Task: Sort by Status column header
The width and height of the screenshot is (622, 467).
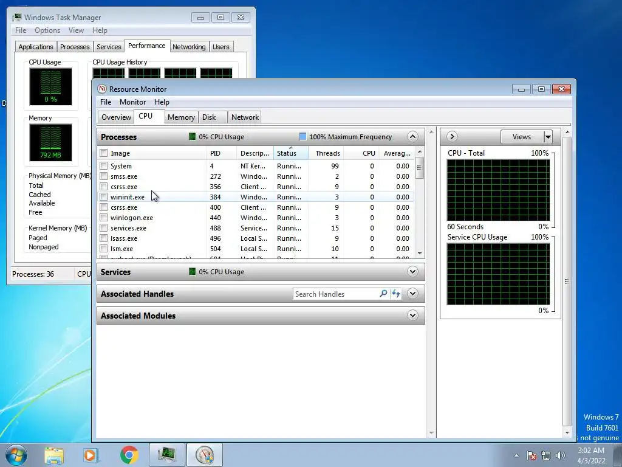Action: pyautogui.click(x=290, y=153)
